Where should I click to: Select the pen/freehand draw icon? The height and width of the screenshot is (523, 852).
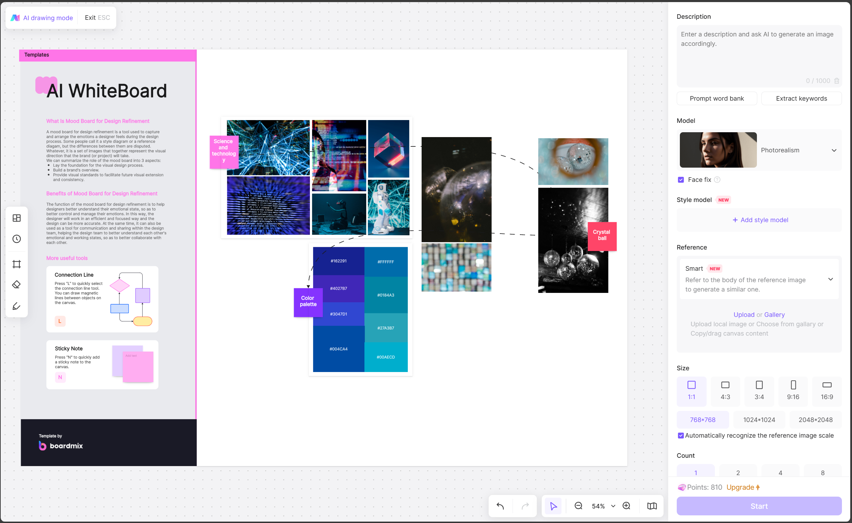pyautogui.click(x=18, y=306)
